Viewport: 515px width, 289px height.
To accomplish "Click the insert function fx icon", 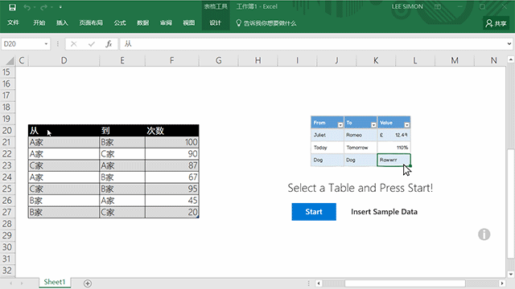I will (x=109, y=44).
